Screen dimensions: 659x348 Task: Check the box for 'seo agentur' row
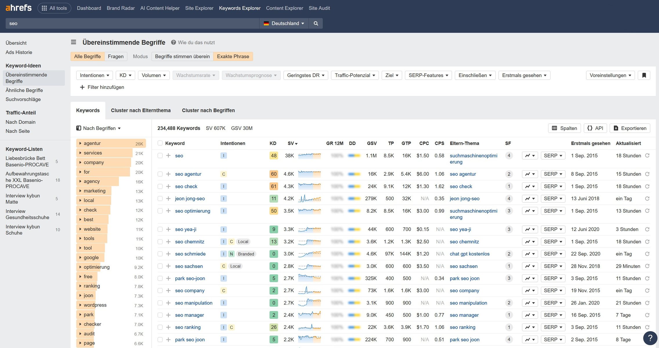(x=160, y=174)
